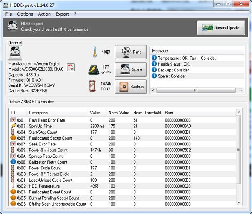
Task: Open the File menu
Action: [x=8, y=14]
